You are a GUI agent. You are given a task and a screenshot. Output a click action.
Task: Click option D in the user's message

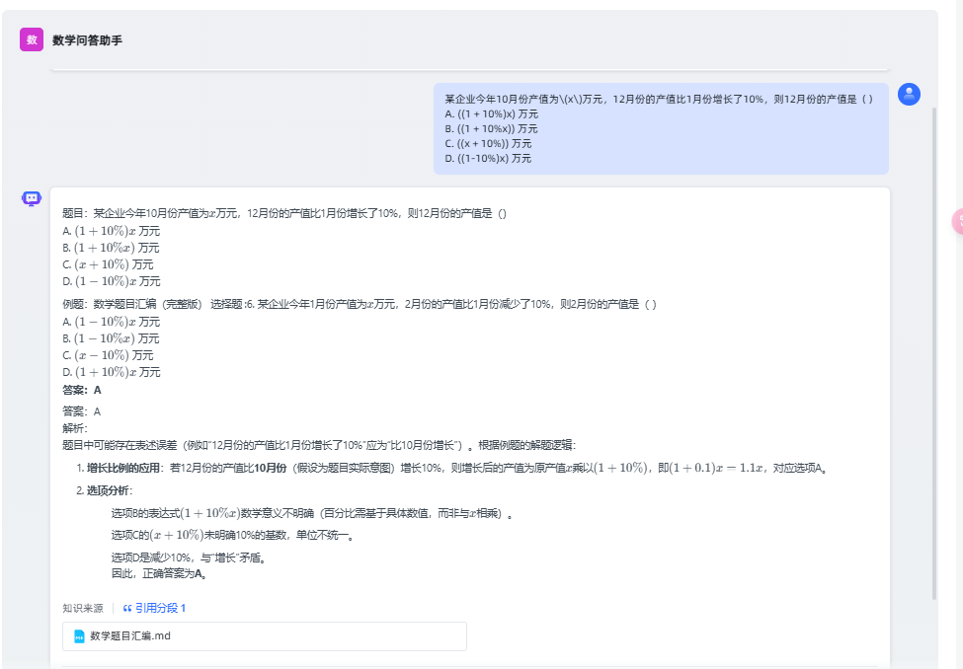click(488, 158)
